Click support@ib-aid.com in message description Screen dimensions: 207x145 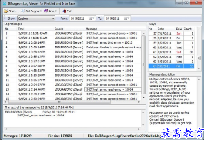(163, 123)
